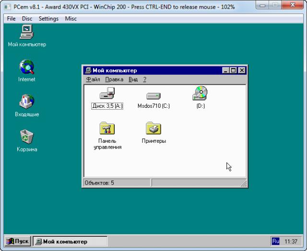Open the Вид menu
This screenshot has height=251, width=307.
pyautogui.click(x=133, y=80)
